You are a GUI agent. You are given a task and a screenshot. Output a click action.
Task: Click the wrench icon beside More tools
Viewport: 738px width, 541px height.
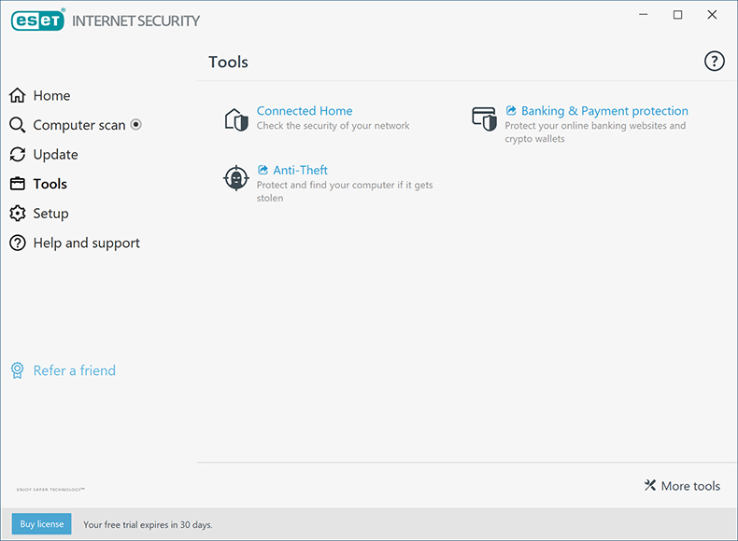point(650,485)
